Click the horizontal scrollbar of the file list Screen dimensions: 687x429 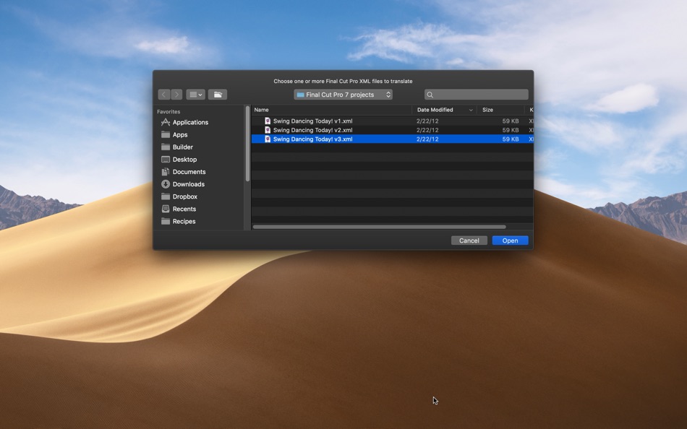tap(380, 227)
